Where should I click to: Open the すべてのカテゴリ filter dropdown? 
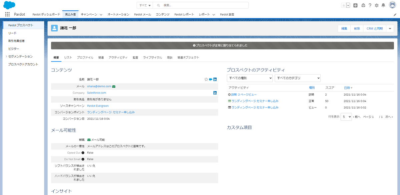coord(298,78)
